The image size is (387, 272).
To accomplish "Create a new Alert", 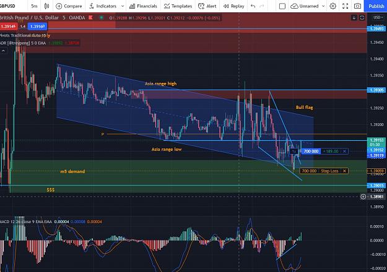I will point(207,6).
